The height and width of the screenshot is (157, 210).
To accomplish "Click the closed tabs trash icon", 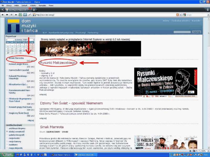I will pyautogui.click(x=207, y=10).
